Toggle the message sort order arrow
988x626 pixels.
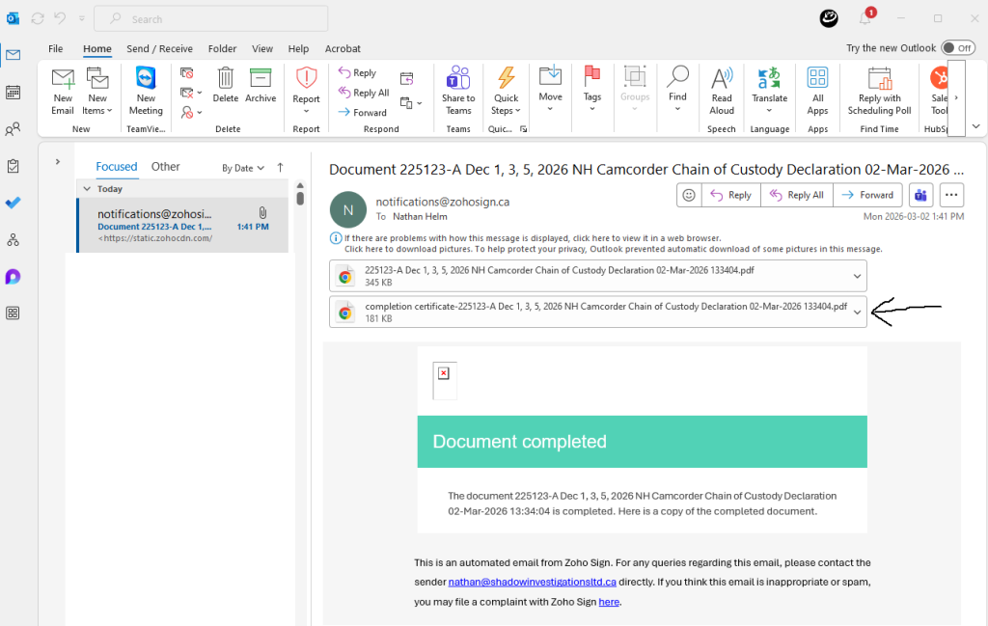pyautogui.click(x=279, y=167)
